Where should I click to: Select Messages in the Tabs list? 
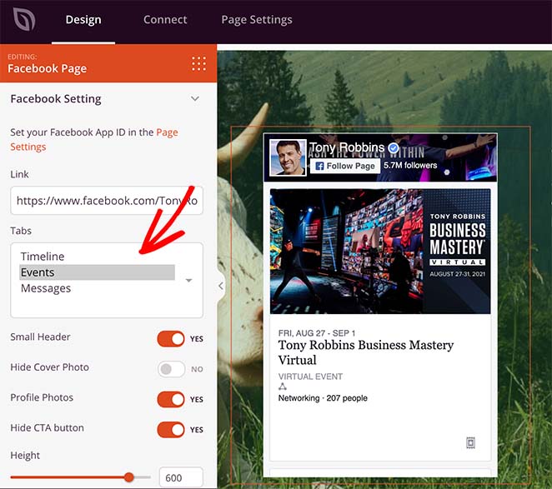pos(46,288)
